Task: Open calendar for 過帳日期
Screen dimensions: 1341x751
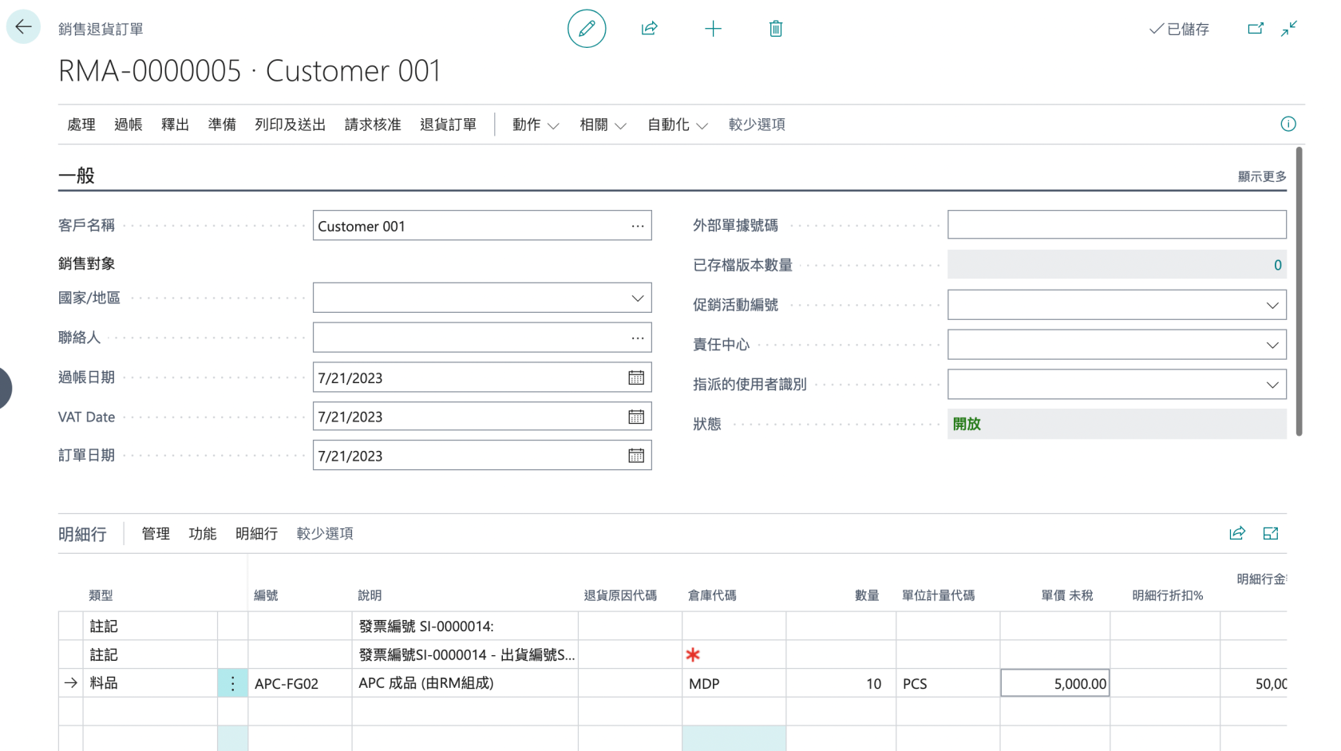Action: [x=636, y=377]
